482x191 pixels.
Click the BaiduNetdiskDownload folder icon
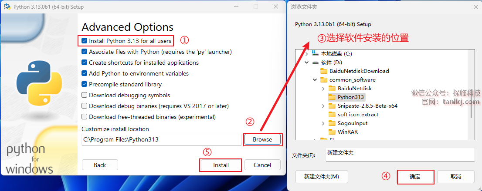(323, 71)
